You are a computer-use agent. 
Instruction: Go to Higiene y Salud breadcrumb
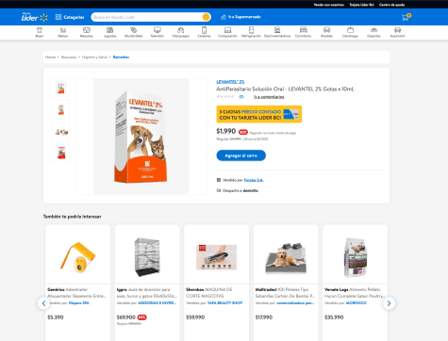pyautogui.click(x=94, y=57)
